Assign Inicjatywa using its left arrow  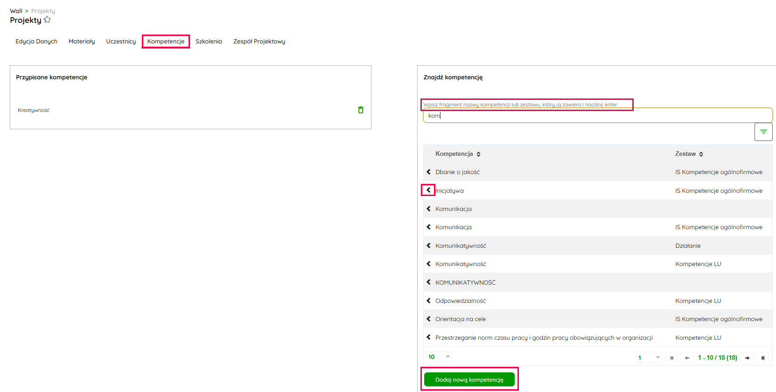click(428, 190)
